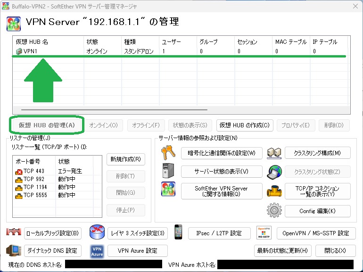Open IPsec / L2TP 設定
The width and height of the screenshot is (363, 272).
[219, 233]
